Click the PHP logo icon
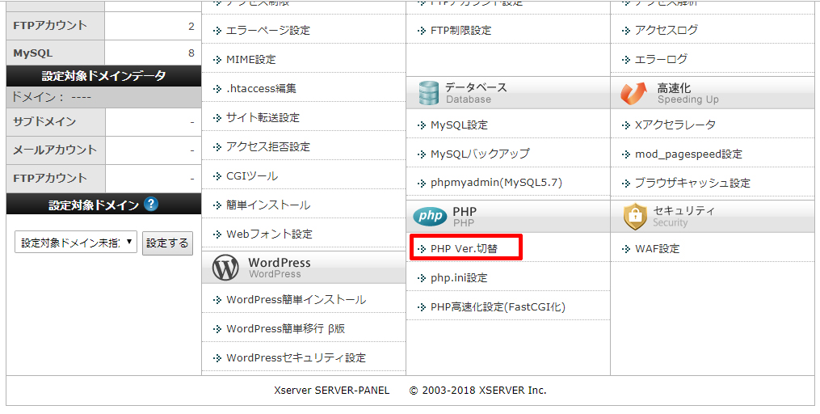Screen dimensions: 820x414 pos(429,216)
